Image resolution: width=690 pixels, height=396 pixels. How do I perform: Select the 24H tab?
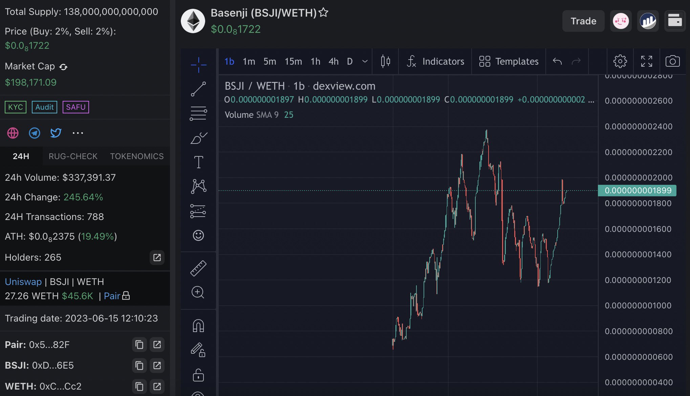[x=21, y=156]
